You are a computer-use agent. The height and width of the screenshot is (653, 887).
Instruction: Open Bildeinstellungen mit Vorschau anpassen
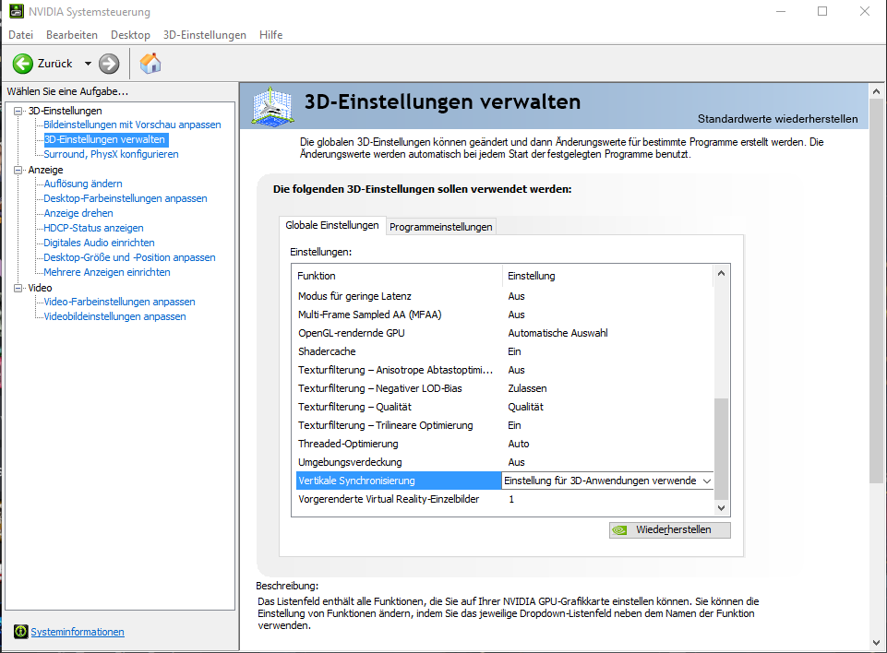click(132, 125)
